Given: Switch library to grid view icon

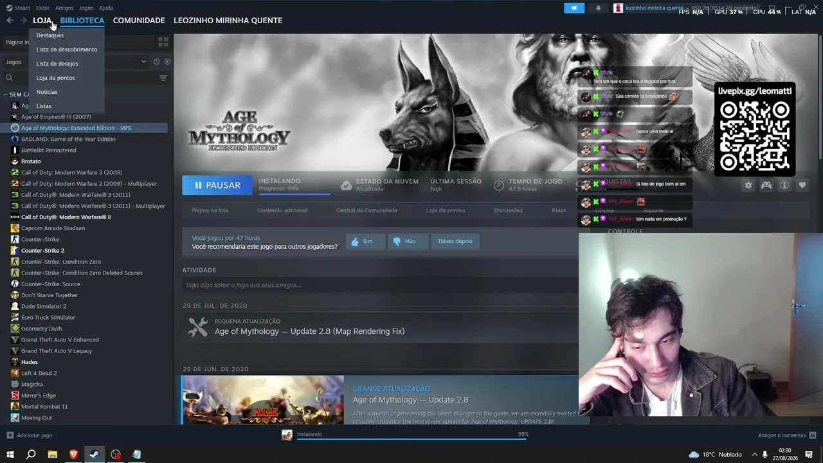Looking at the screenshot, I should (x=163, y=42).
